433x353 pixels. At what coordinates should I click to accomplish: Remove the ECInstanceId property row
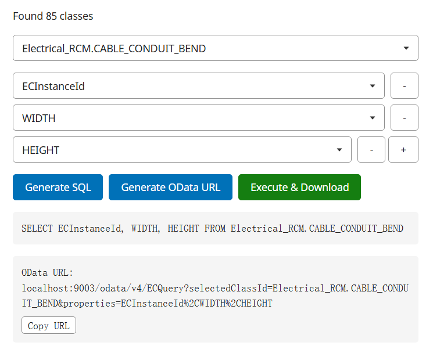pos(405,86)
